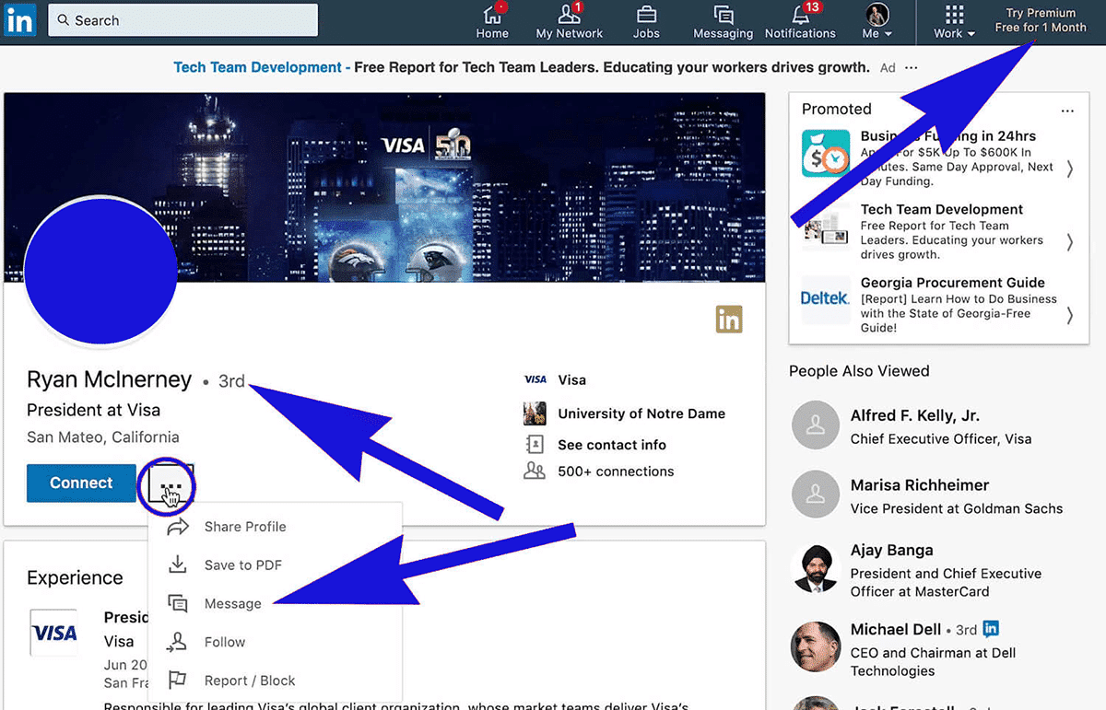Open the Visa company link
1106x710 pixels.
coord(572,379)
